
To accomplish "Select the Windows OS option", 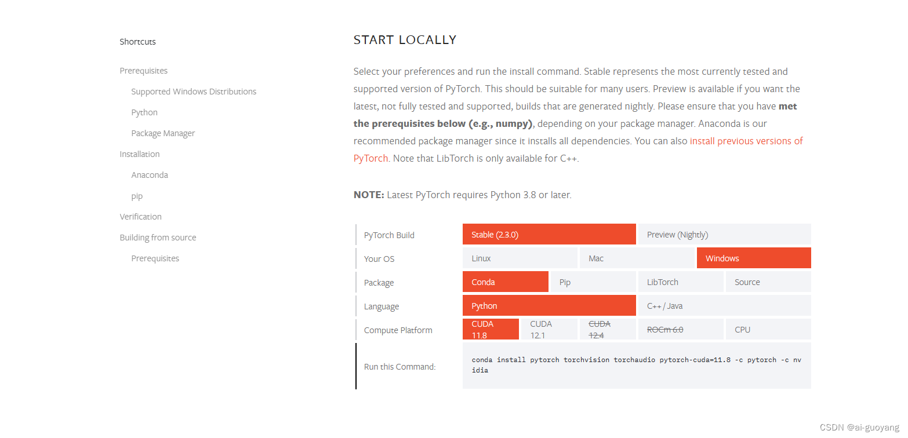I will 754,258.
